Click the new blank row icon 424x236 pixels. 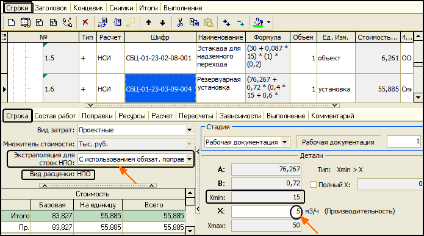tap(11, 23)
